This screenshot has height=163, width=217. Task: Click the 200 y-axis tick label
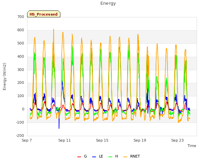pyautogui.click(x=21, y=83)
